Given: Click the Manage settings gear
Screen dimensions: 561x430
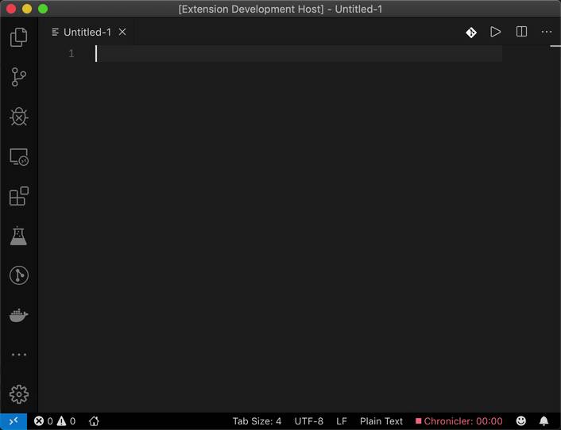Looking at the screenshot, I should tap(18, 394).
